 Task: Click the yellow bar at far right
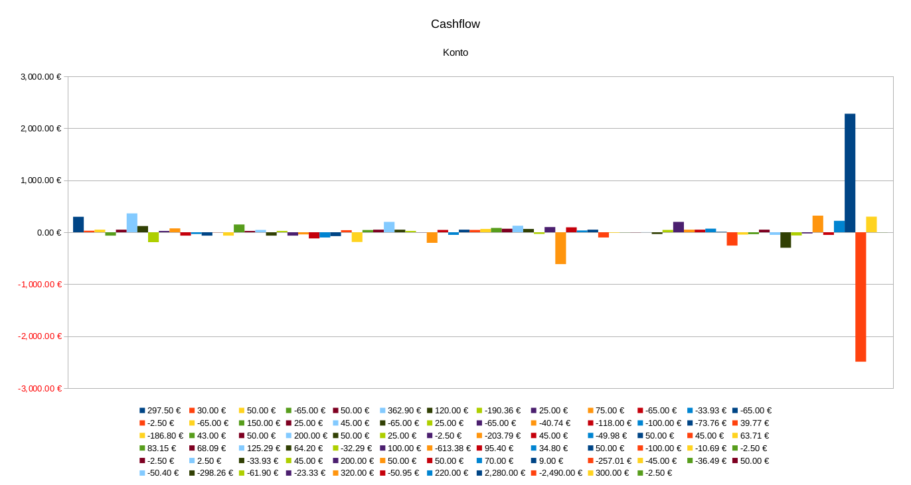point(871,224)
